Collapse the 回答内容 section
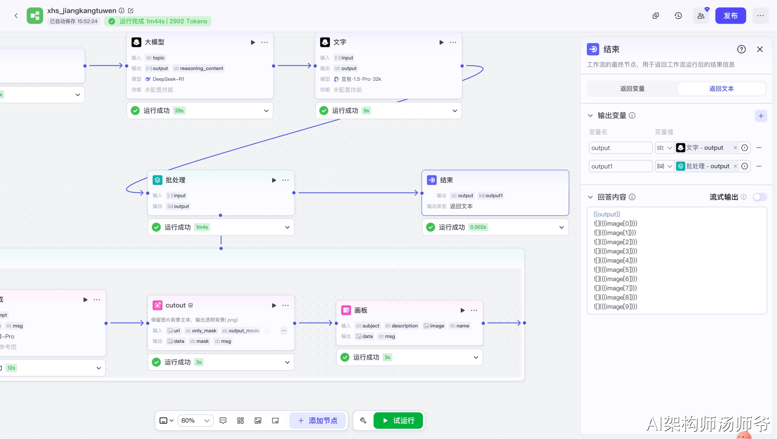 click(590, 197)
